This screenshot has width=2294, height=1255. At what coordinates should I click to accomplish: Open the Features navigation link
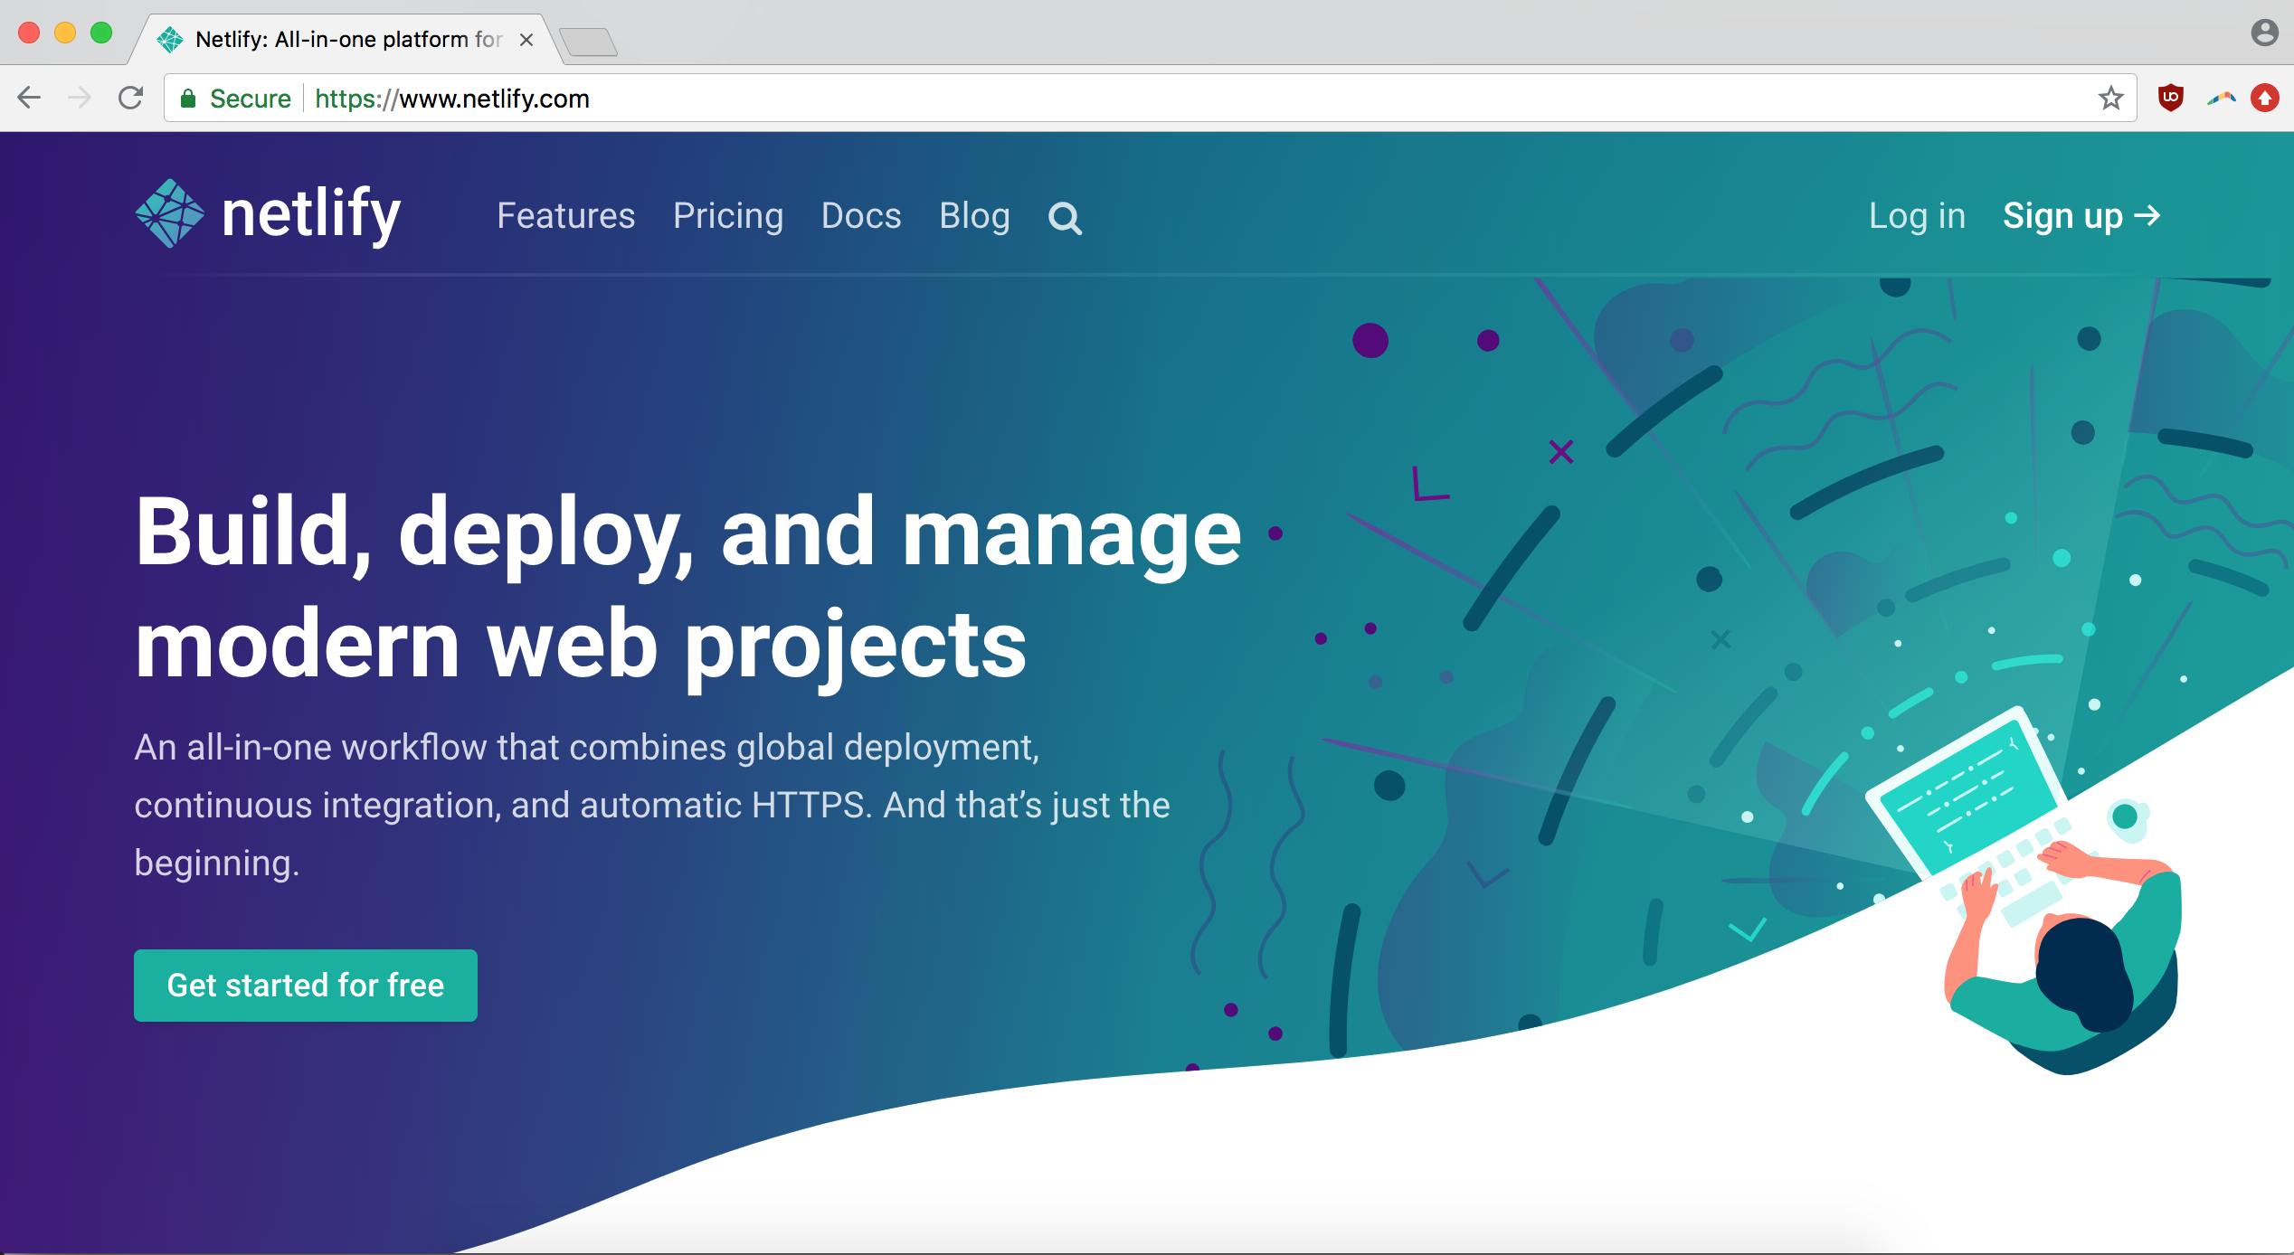click(x=565, y=216)
